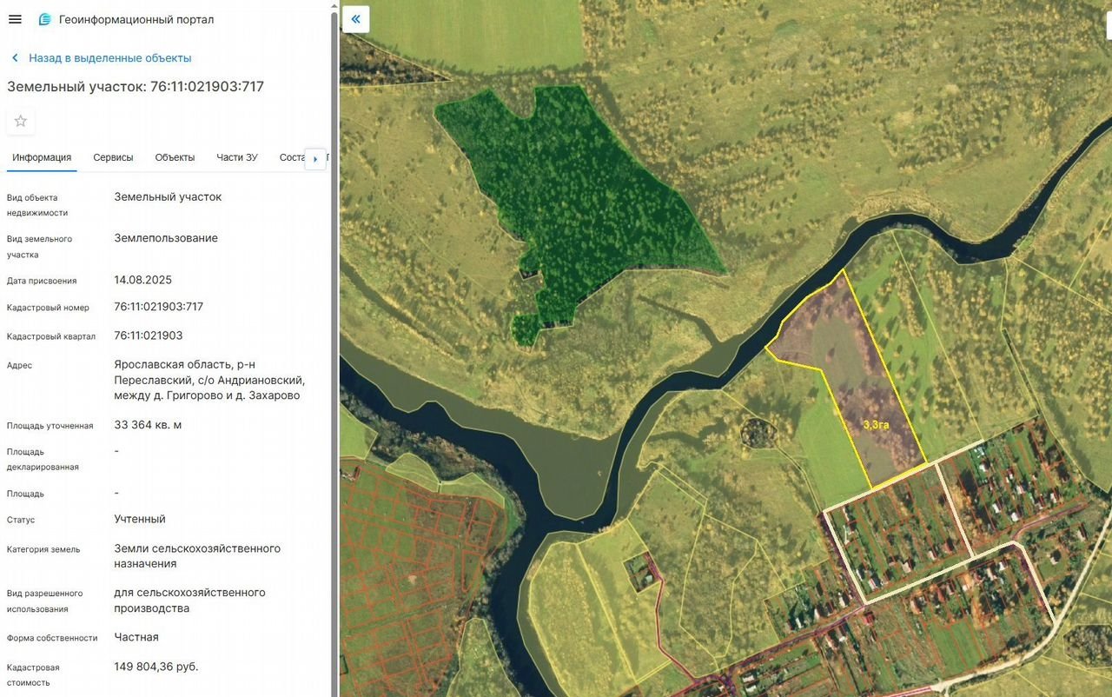Collapse the side information panel
The image size is (1112, 697).
coord(356,19)
